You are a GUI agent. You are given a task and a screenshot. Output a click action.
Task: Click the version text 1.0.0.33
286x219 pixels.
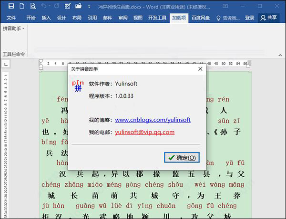coord(124,96)
